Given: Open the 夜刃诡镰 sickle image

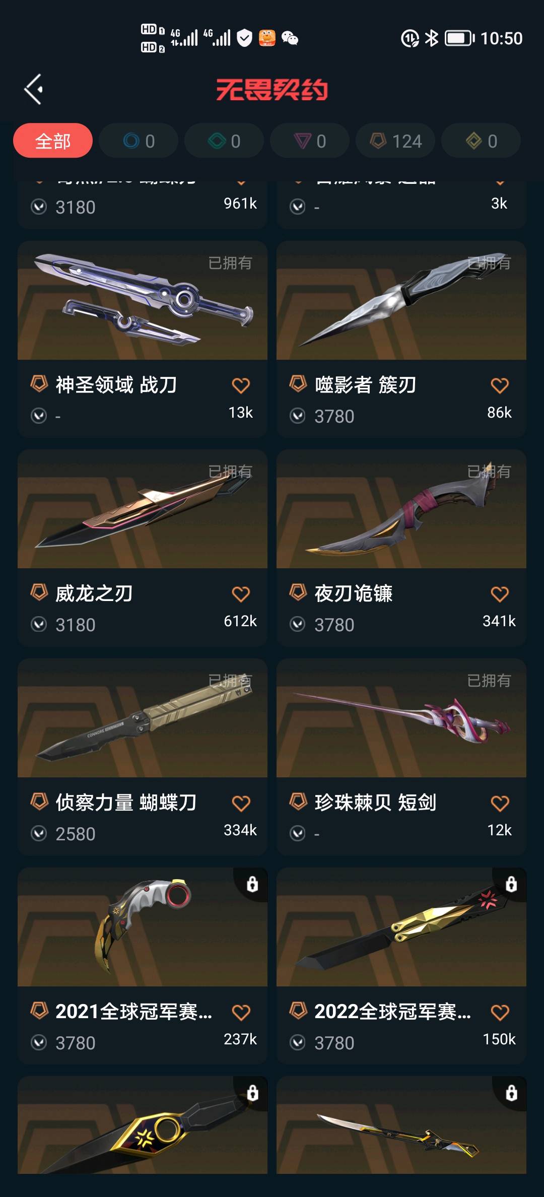Looking at the screenshot, I should (x=401, y=509).
